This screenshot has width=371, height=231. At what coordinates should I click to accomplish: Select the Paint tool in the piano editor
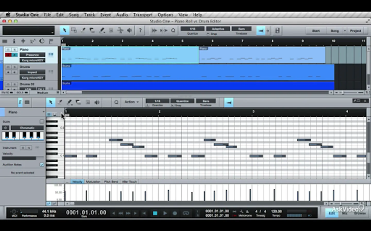tap(69, 102)
